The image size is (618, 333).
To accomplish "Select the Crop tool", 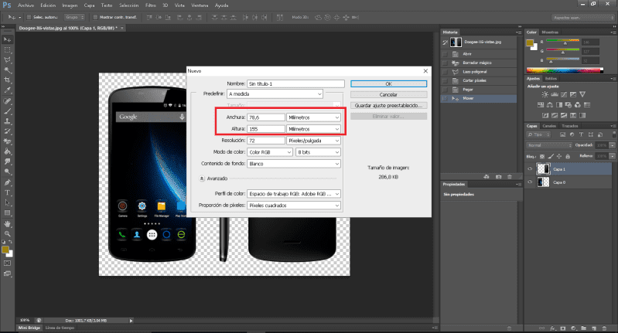I will pos(7,80).
